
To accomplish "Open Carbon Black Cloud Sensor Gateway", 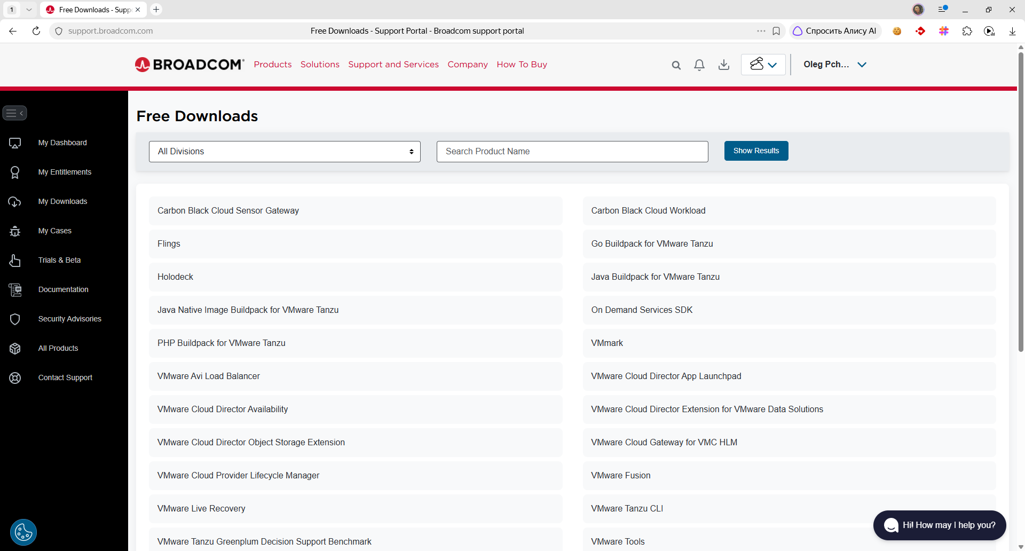I will click(x=356, y=211).
